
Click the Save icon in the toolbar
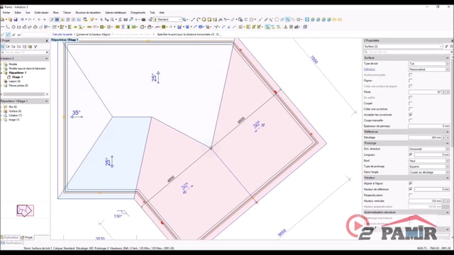click(16, 20)
